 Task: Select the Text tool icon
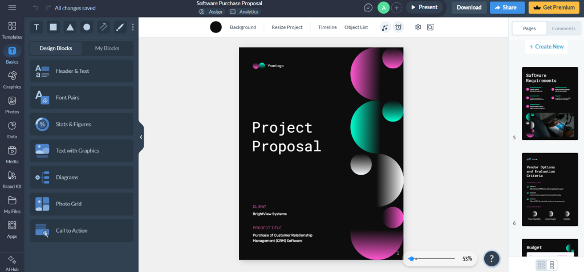pos(36,27)
